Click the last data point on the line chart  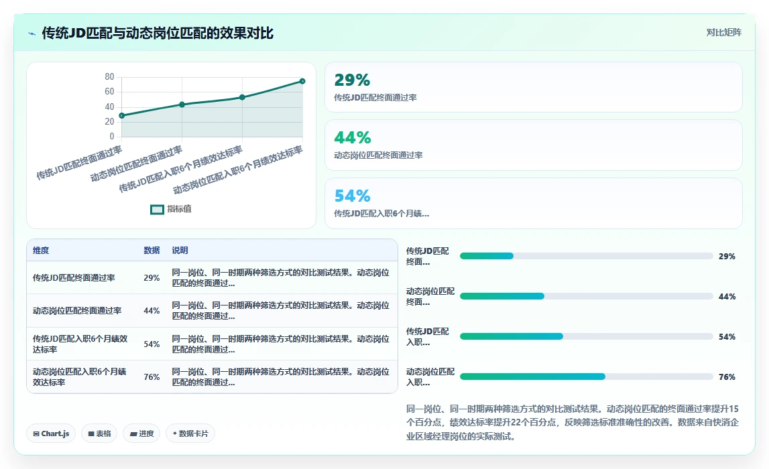(x=302, y=81)
